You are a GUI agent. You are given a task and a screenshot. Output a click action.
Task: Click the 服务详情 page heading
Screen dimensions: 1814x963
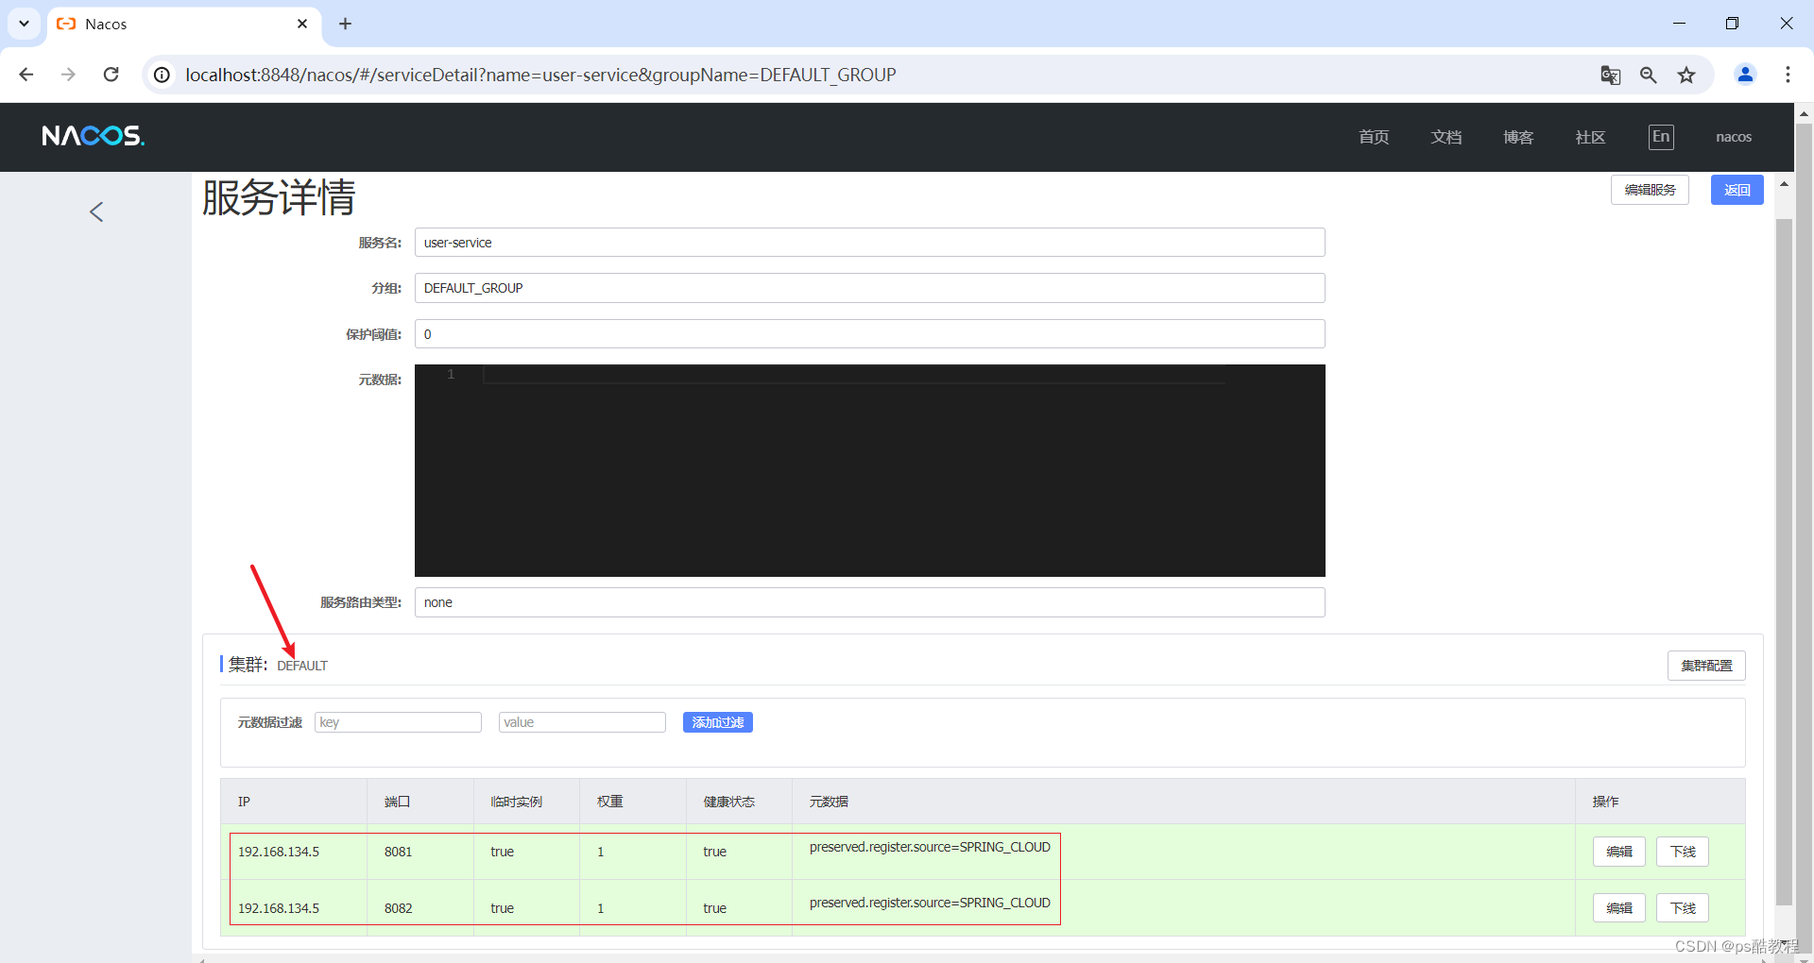[x=279, y=197]
